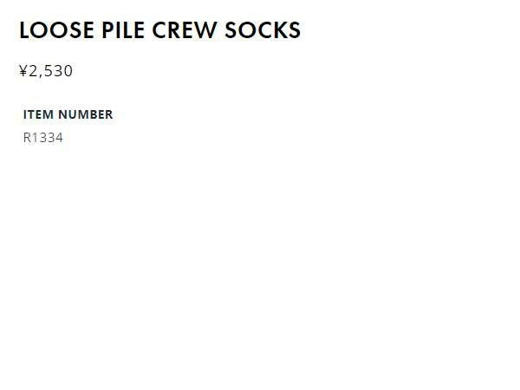
Task: Click the word NUMBER in the label
Action: [x=86, y=114]
